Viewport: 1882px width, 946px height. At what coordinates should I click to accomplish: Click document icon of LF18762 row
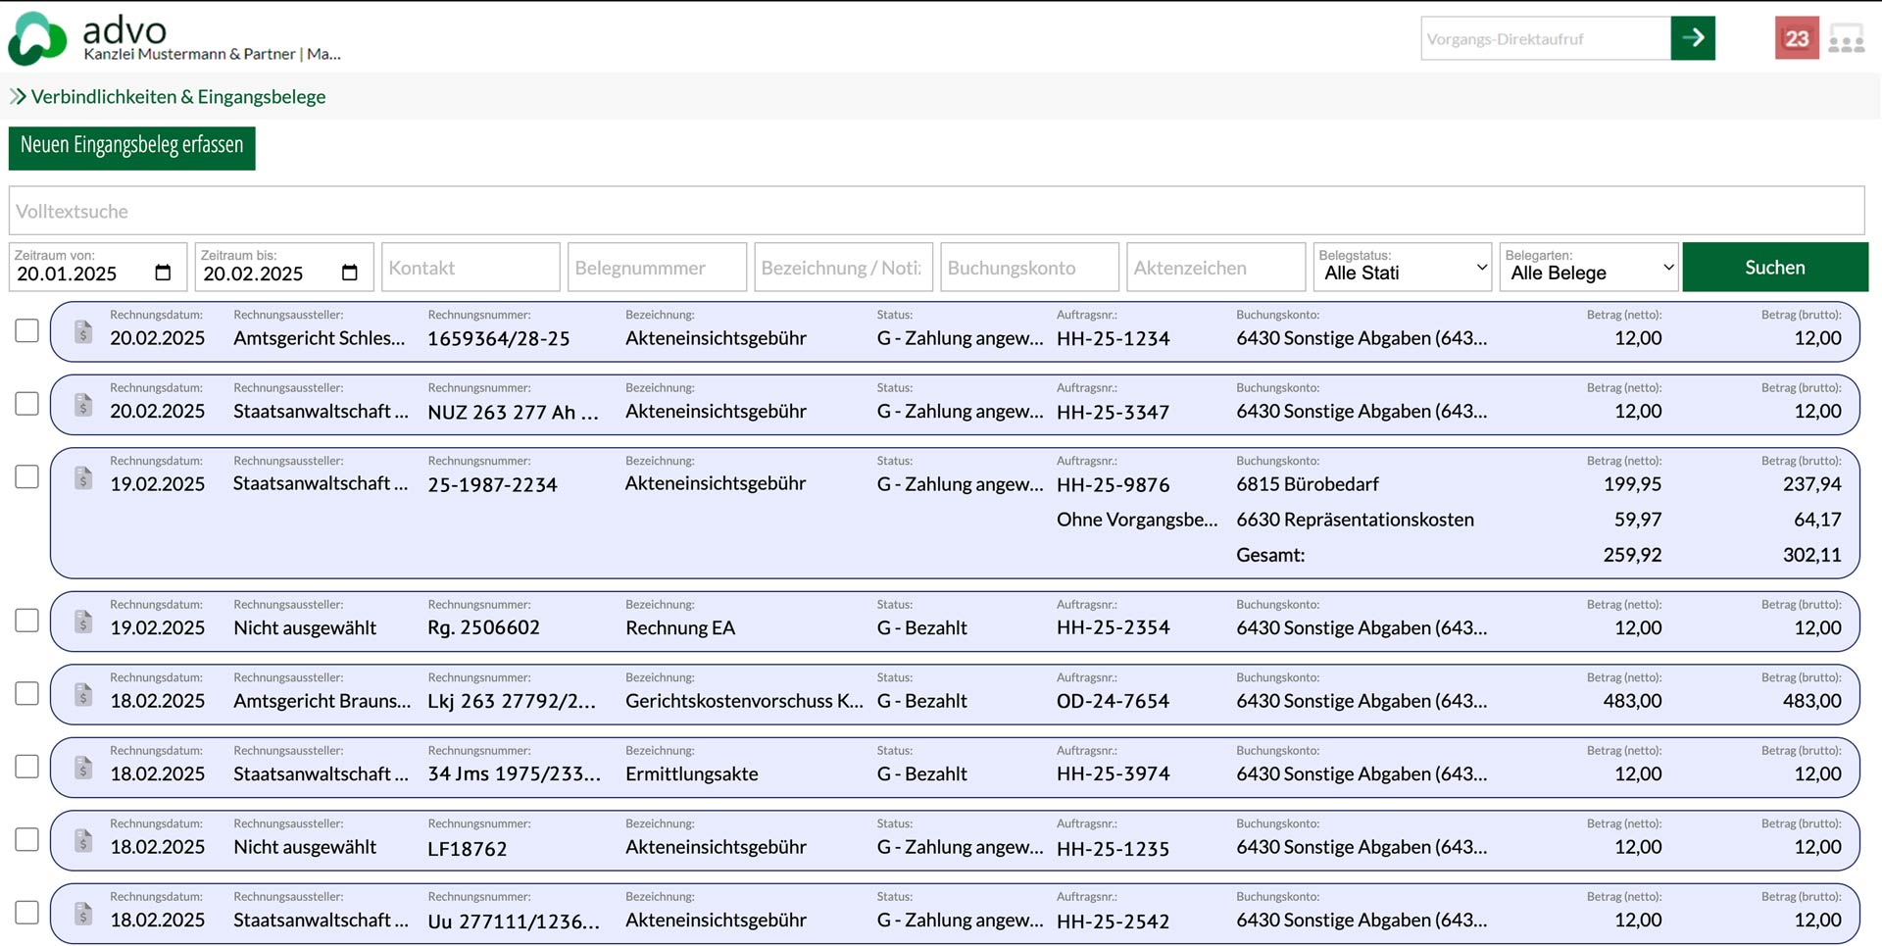pyautogui.click(x=83, y=841)
